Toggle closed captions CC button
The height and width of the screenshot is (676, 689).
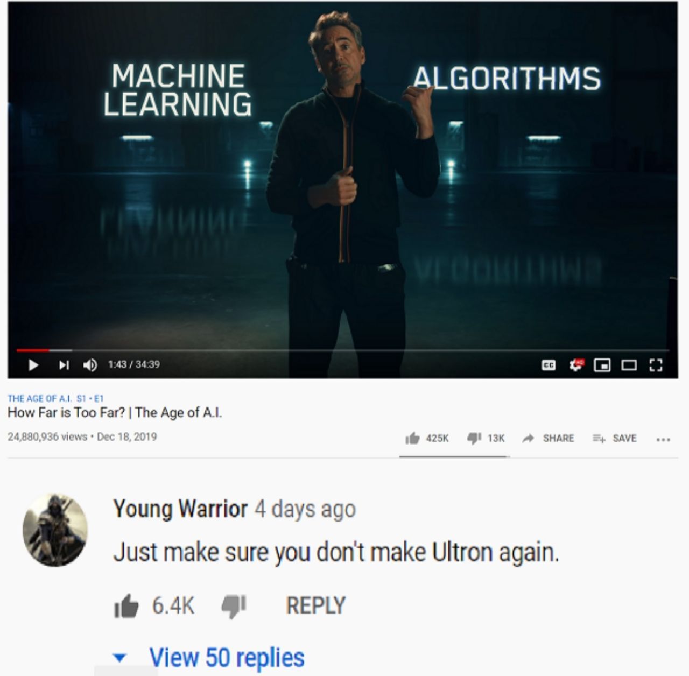[548, 365]
